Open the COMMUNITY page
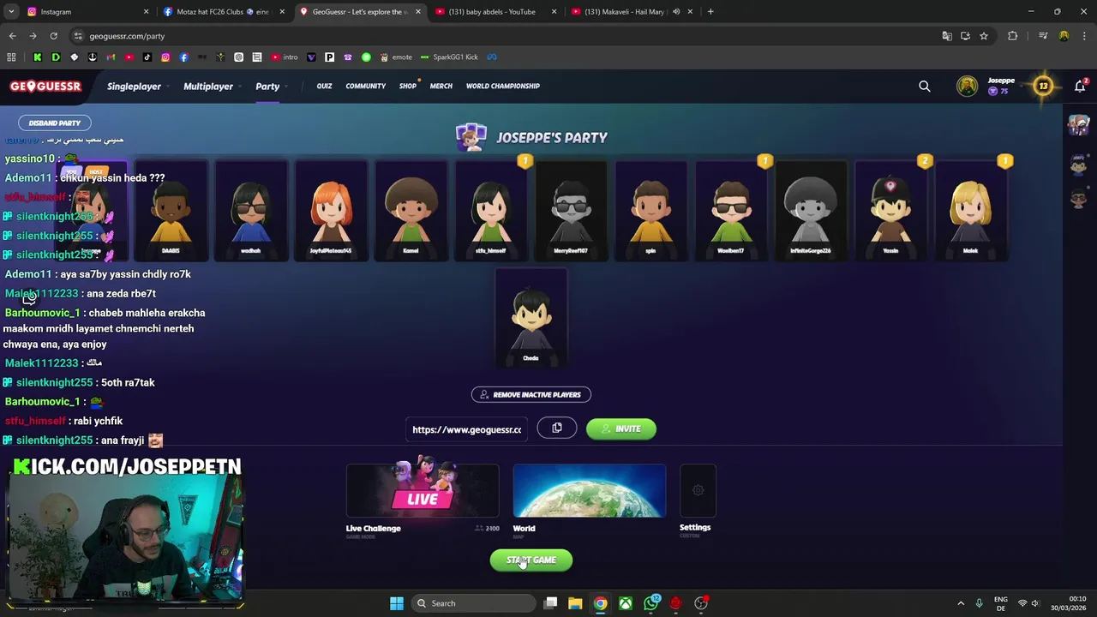This screenshot has width=1097, height=617. pos(366,86)
